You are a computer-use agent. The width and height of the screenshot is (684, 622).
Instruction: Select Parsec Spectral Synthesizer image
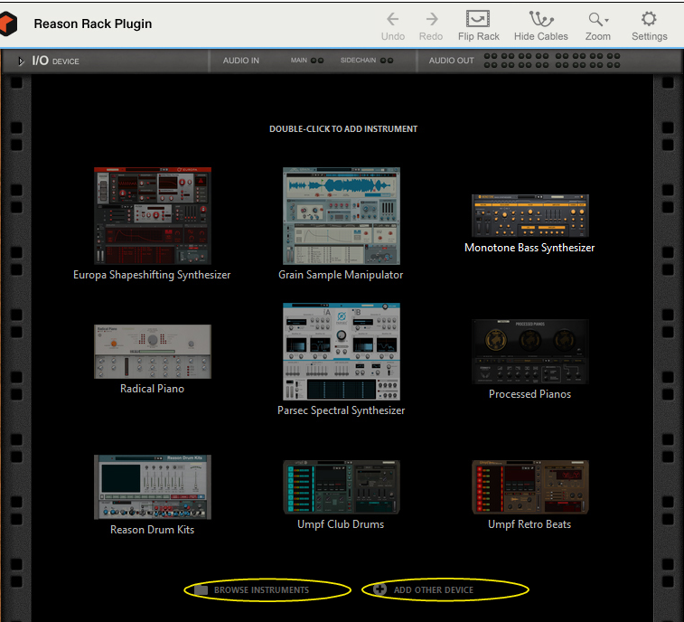click(341, 351)
